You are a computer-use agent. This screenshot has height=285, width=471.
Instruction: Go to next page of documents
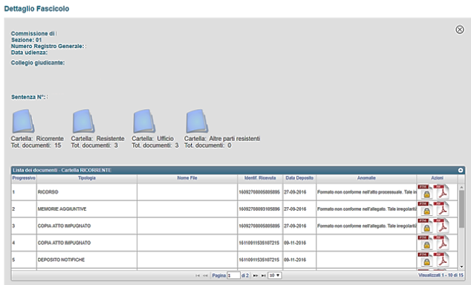256,275
